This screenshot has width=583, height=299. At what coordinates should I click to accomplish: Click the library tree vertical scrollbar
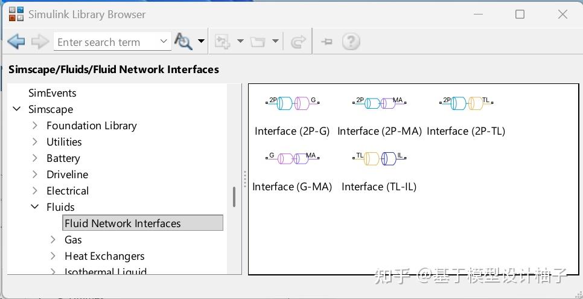234,196
